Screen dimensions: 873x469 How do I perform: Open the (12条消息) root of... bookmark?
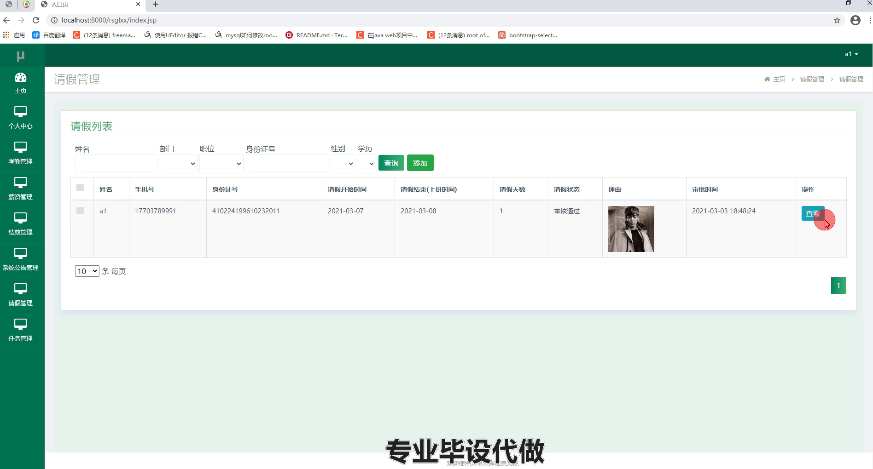click(x=459, y=35)
